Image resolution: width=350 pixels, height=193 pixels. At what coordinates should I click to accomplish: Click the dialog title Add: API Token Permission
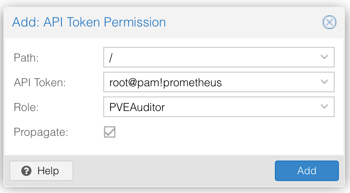(x=89, y=22)
